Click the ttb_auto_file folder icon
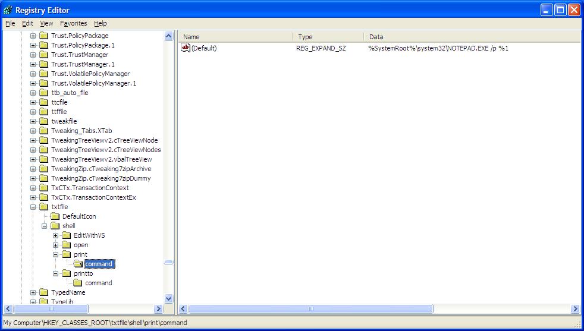This screenshot has height=331, width=584. pyautogui.click(x=44, y=93)
